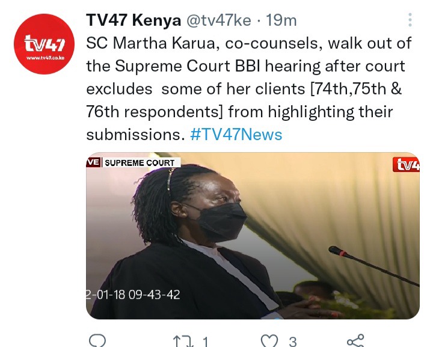Click the tweet text about Martha Karua

point(248,88)
